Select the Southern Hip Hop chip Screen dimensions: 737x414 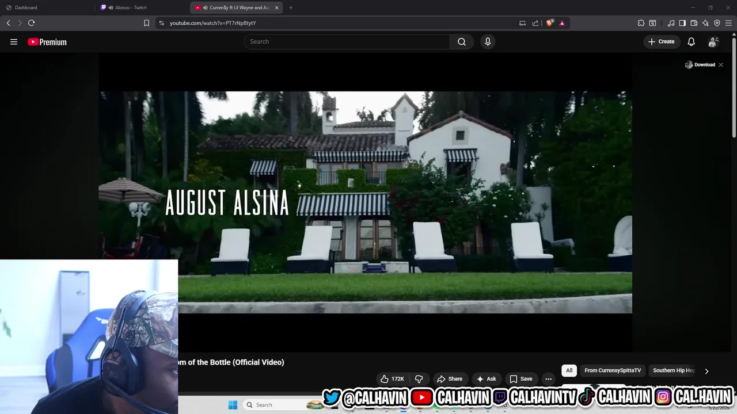[x=674, y=370]
